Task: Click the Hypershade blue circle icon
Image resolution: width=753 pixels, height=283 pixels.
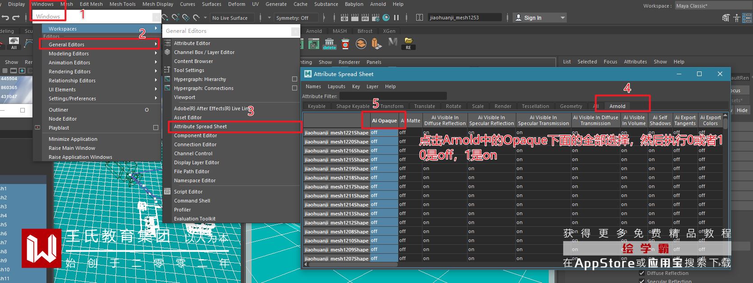Action: point(386,18)
